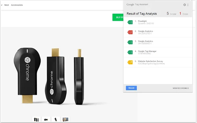Click yellow tag icon for Website Satisfaction Survey

coord(130,62)
